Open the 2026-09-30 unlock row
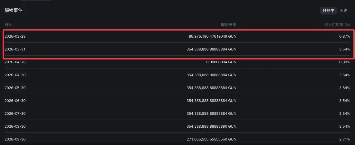This screenshot has height=145, width=355. (177, 139)
